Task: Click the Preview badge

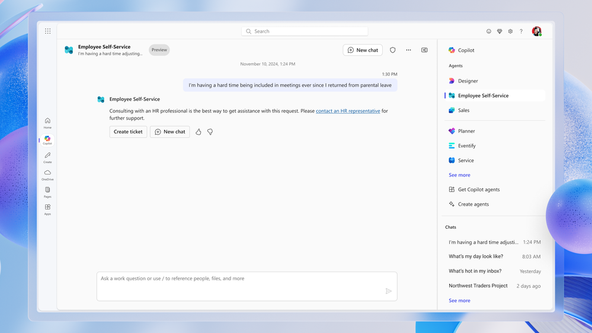Action: (159, 50)
